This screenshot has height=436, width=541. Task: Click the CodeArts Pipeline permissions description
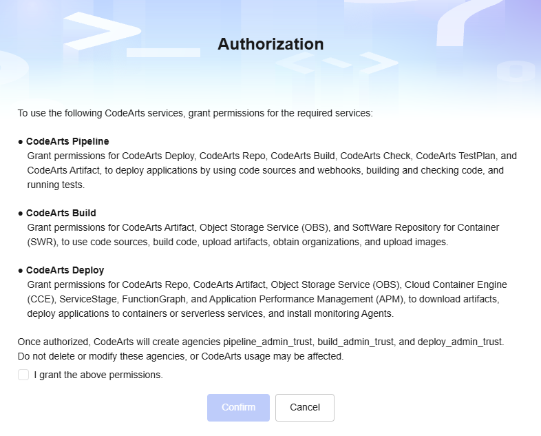pyautogui.click(x=268, y=170)
